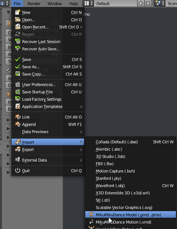The image size is (177, 229).
Task: Open the Render menu
Action: coord(34,4)
